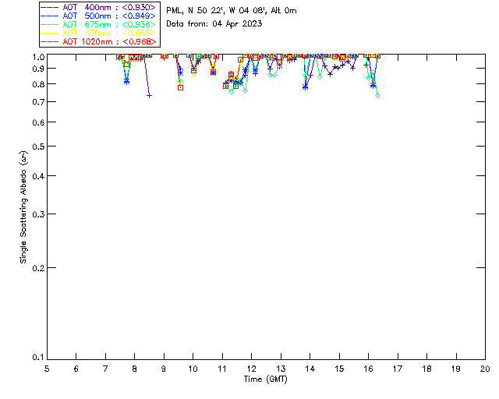Click the purple dashed line swatch for 400nm
Viewport: 499px width, 399px height.
(x=49, y=7)
